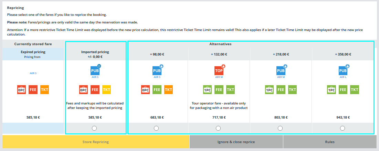Click the green 1PC baggage icon in TOP fare column
This screenshot has width=379, height=151.
(x=207, y=90)
